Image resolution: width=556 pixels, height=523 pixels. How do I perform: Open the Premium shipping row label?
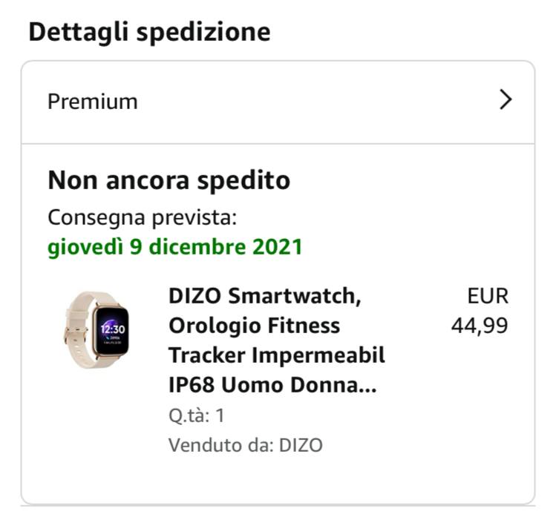93,102
